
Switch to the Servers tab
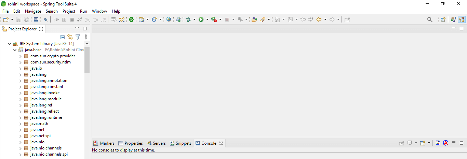click(156, 143)
